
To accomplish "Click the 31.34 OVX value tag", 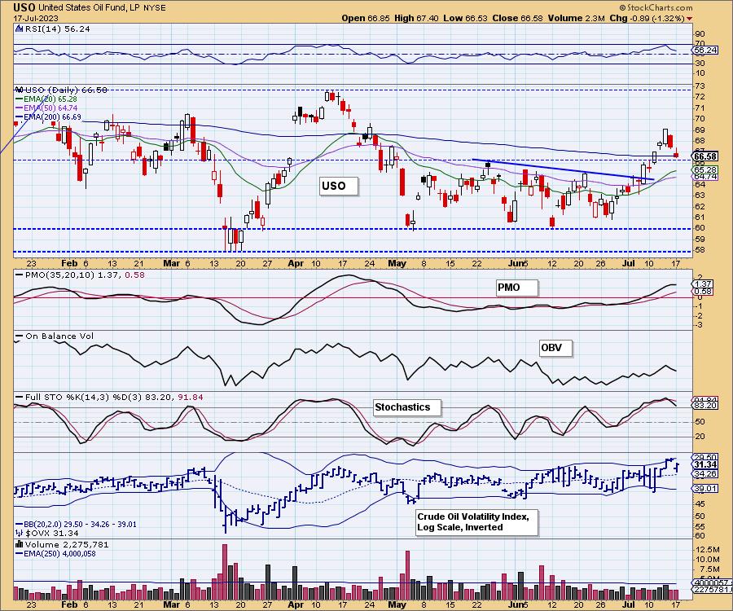I will [705, 464].
